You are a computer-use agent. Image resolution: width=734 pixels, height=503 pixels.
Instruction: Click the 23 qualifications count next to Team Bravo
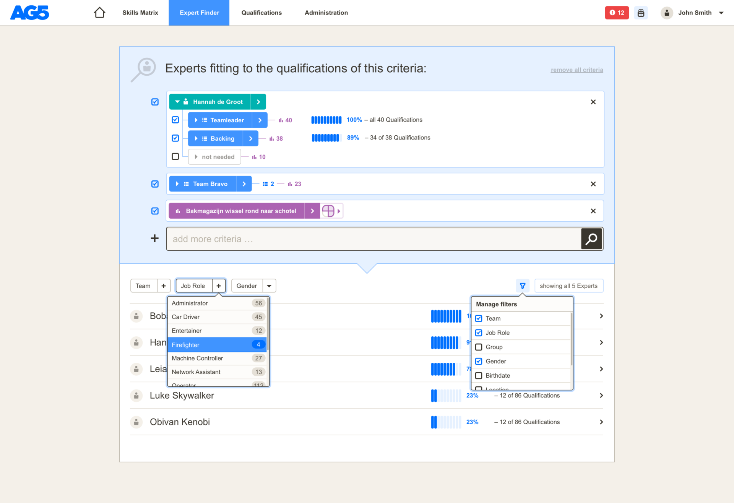point(294,184)
